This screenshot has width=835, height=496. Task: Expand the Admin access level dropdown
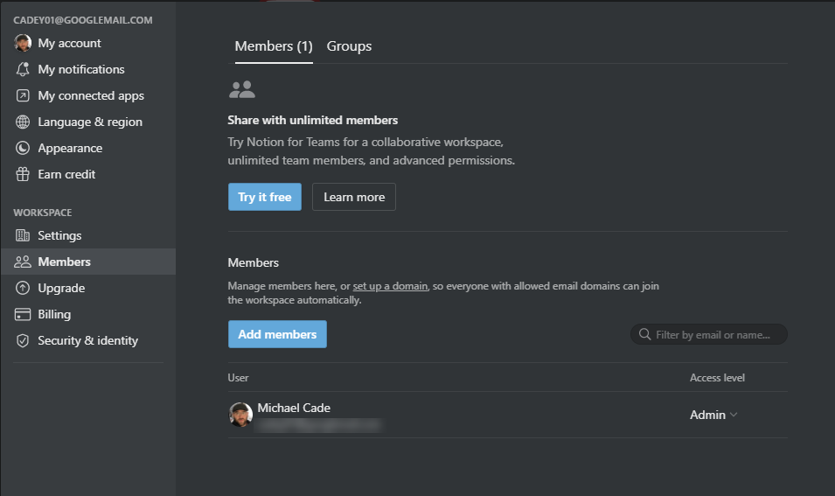(x=713, y=415)
